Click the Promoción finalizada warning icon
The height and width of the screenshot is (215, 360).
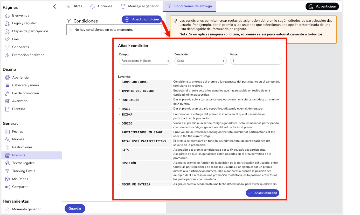(x=7, y=55)
